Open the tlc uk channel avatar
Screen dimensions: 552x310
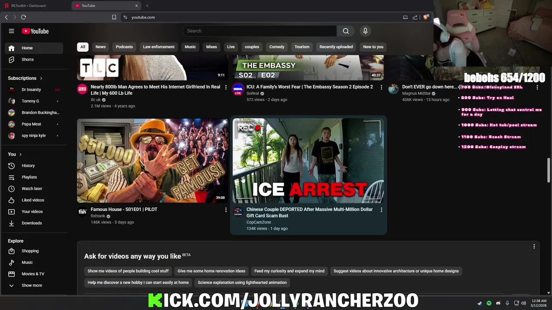82,89
